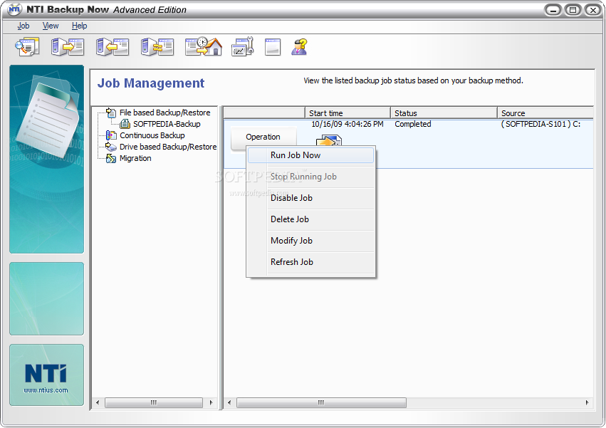Click the Operation button
Screen dimensions: 606x428
point(263,137)
